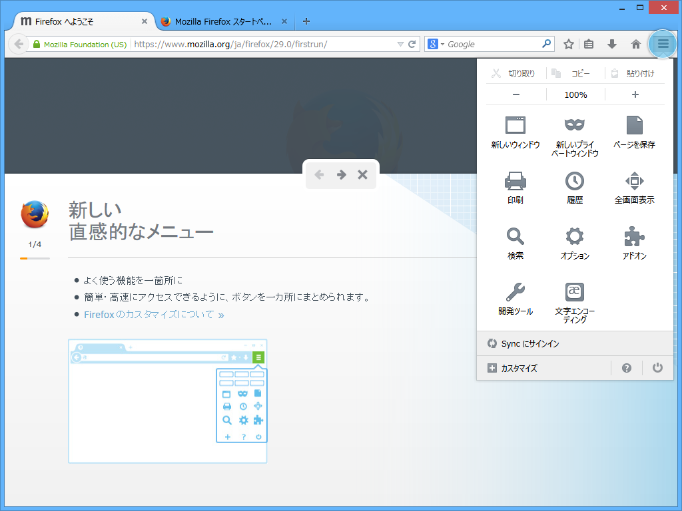Click the URL address field
This screenshot has width=682, height=511.
[264, 44]
